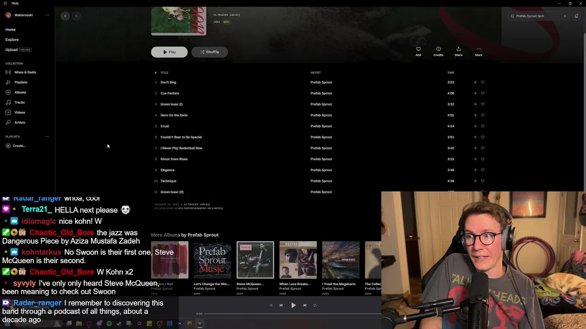Go back with the left arrow
The width and height of the screenshot is (586, 329).
(65, 16)
